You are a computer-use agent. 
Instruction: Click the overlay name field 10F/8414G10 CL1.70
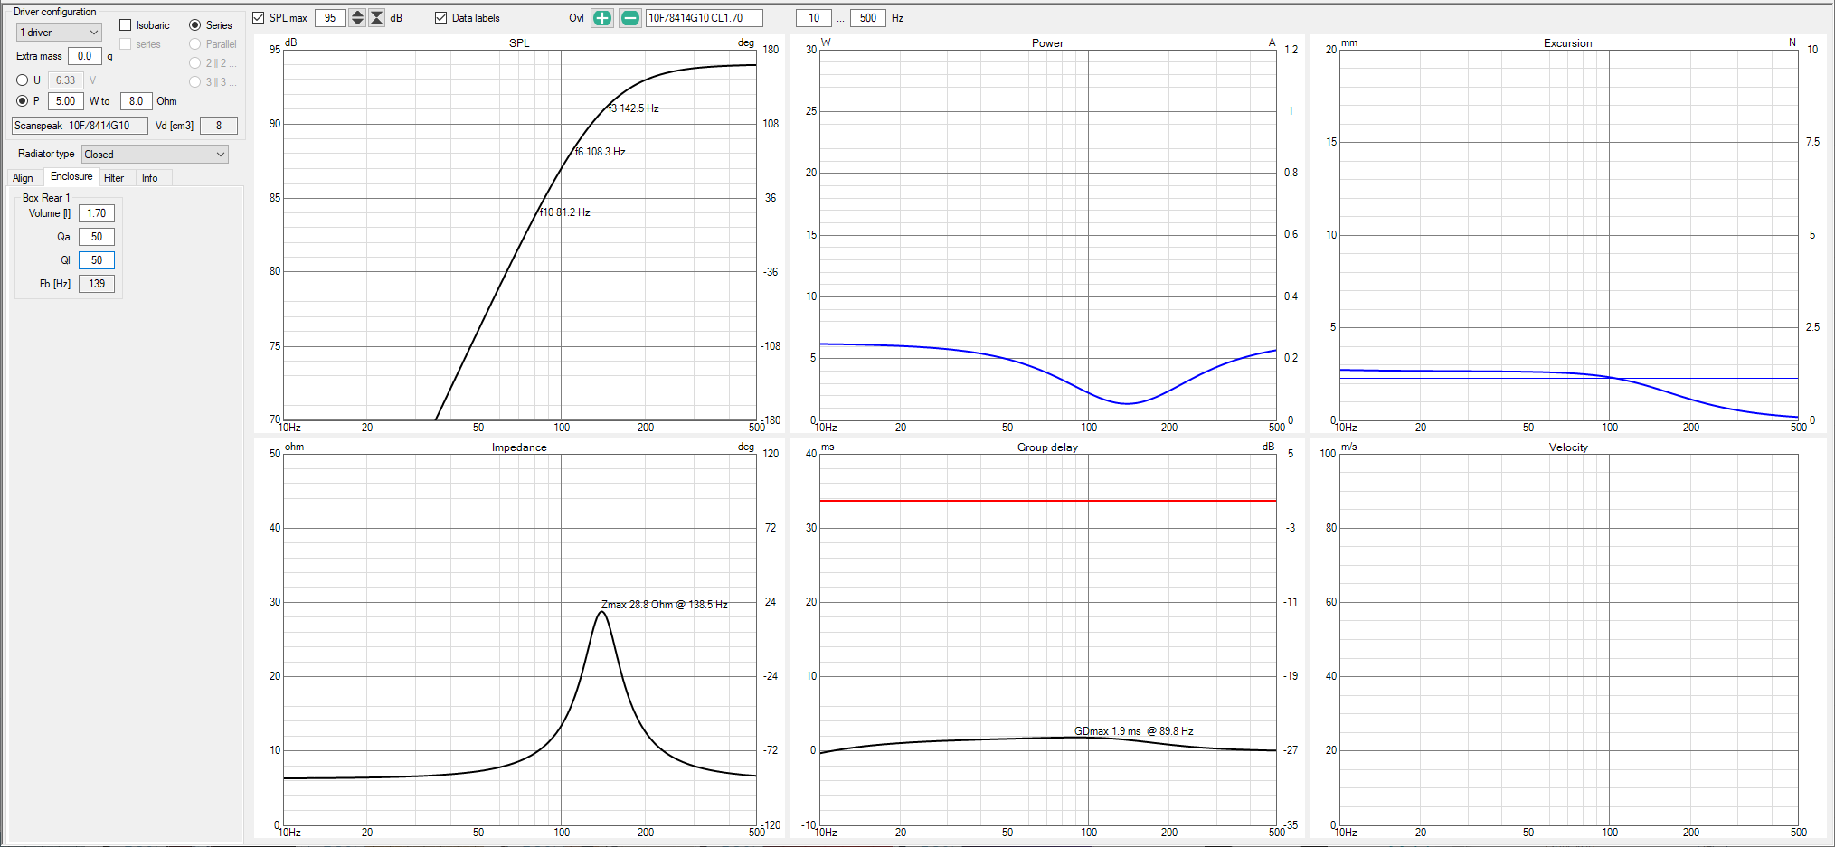coord(704,18)
